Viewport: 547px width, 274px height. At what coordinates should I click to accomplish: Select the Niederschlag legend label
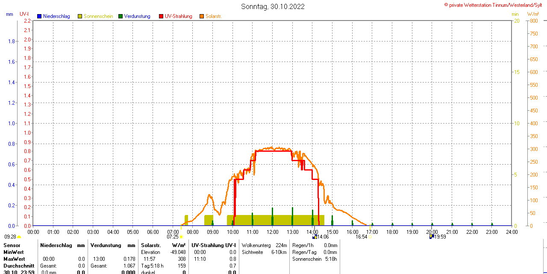coord(56,16)
